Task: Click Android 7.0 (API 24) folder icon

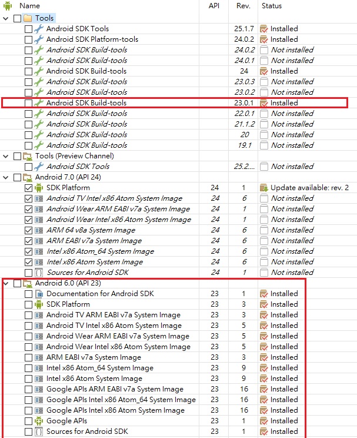Action: click(28, 177)
